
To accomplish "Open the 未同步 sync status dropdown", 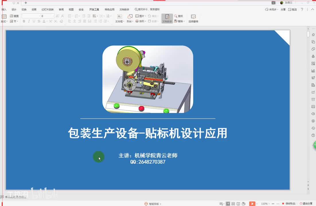I will pos(272,9).
